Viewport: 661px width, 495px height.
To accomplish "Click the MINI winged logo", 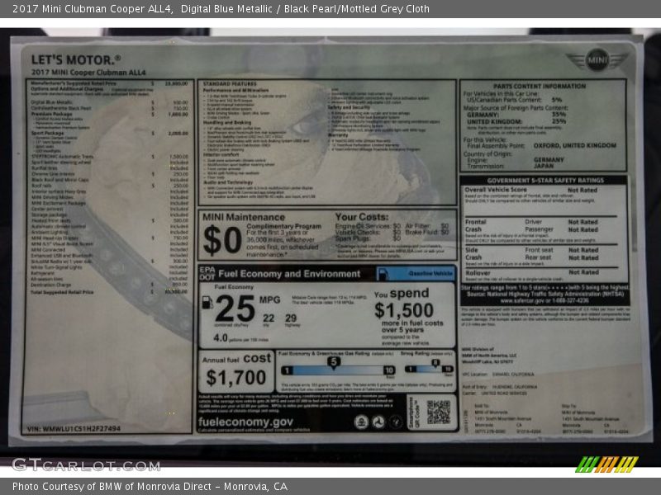I will point(597,60).
